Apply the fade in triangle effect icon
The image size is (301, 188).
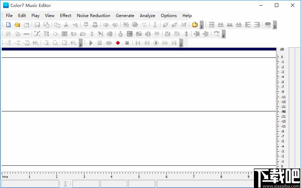coord(257,25)
